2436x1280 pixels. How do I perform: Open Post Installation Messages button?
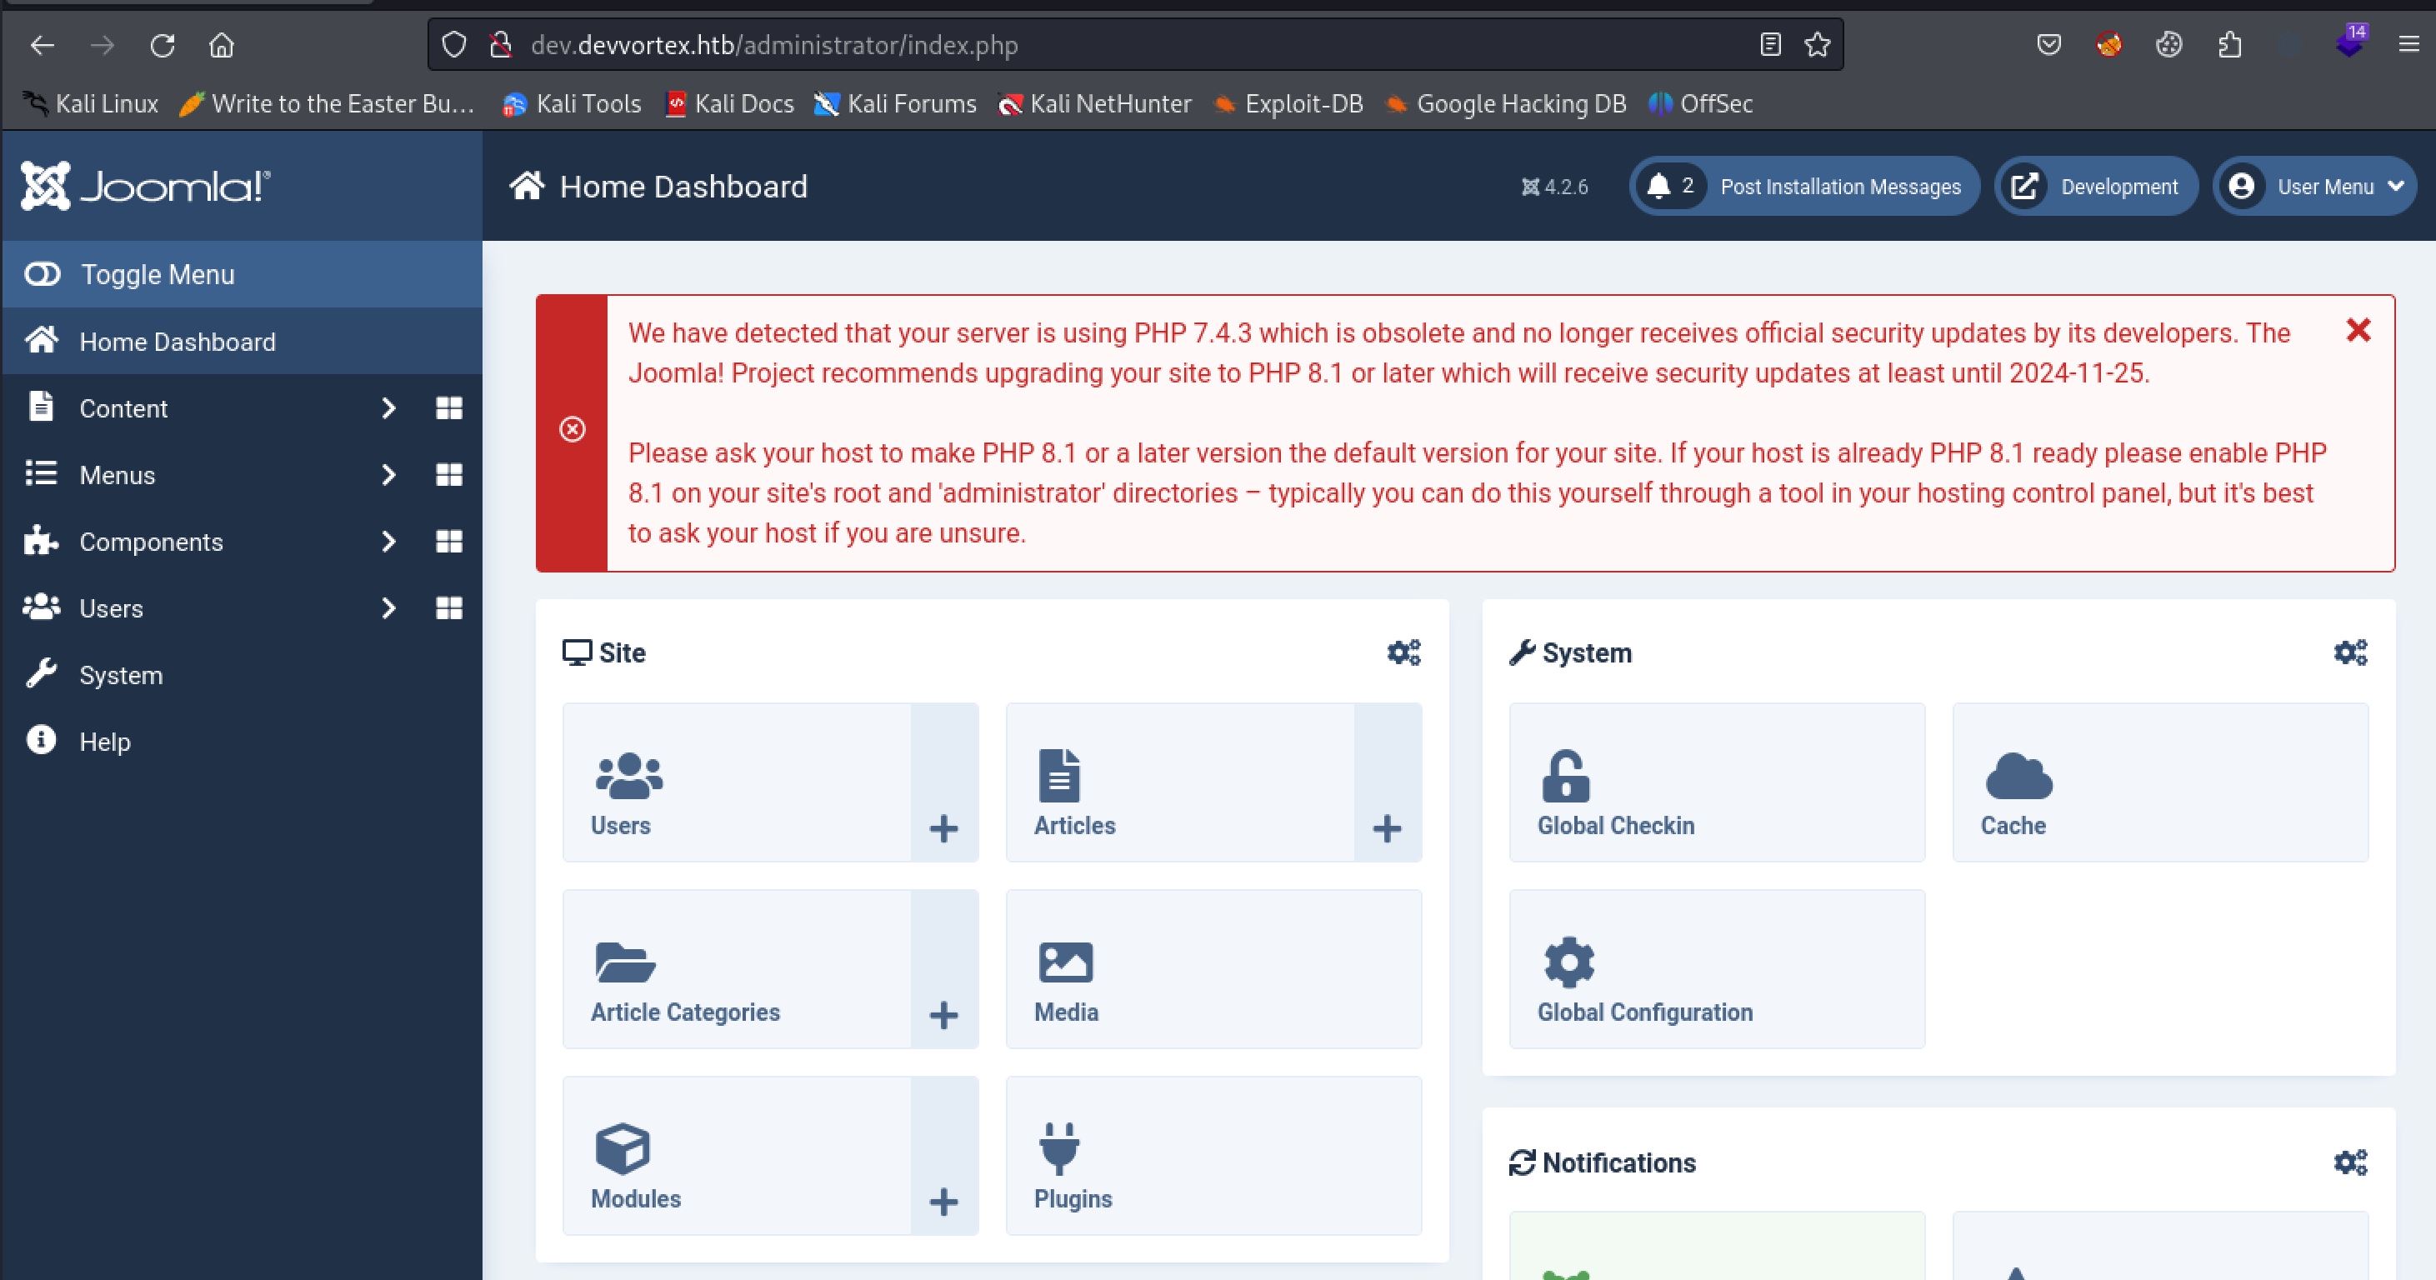point(1803,186)
